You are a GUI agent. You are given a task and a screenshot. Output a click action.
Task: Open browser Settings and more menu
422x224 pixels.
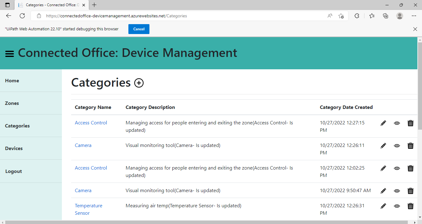click(414, 16)
